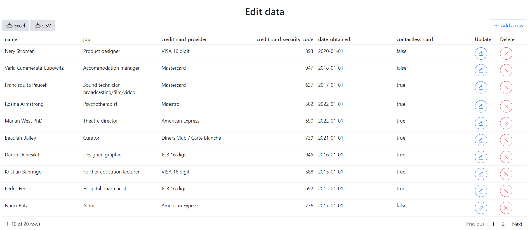This screenshot has height=230, width=530.
Task: Click update icon for Francisquita Paucek
Action: tap(481, 87)
